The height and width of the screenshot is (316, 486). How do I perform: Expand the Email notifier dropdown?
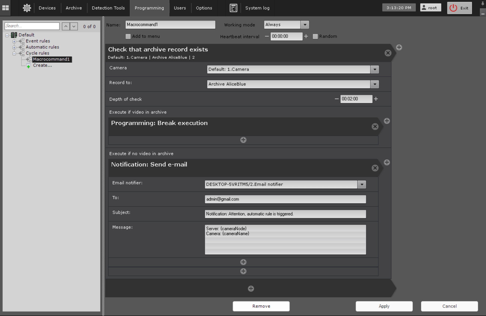pyautogui.click(x=362, y=185)
